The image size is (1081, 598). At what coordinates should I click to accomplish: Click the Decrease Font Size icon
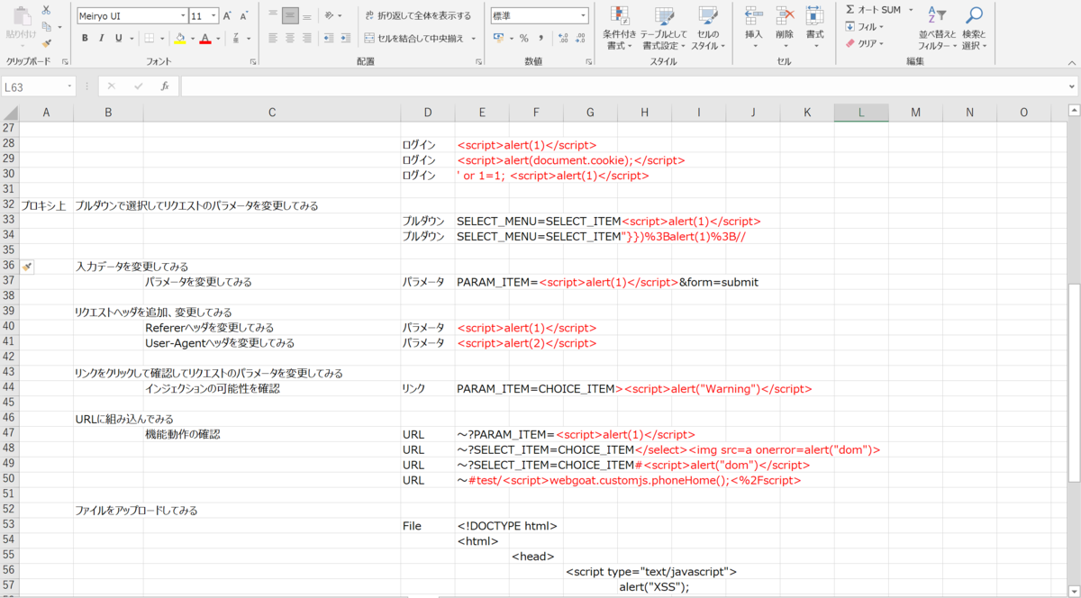(x=244, y=16)
